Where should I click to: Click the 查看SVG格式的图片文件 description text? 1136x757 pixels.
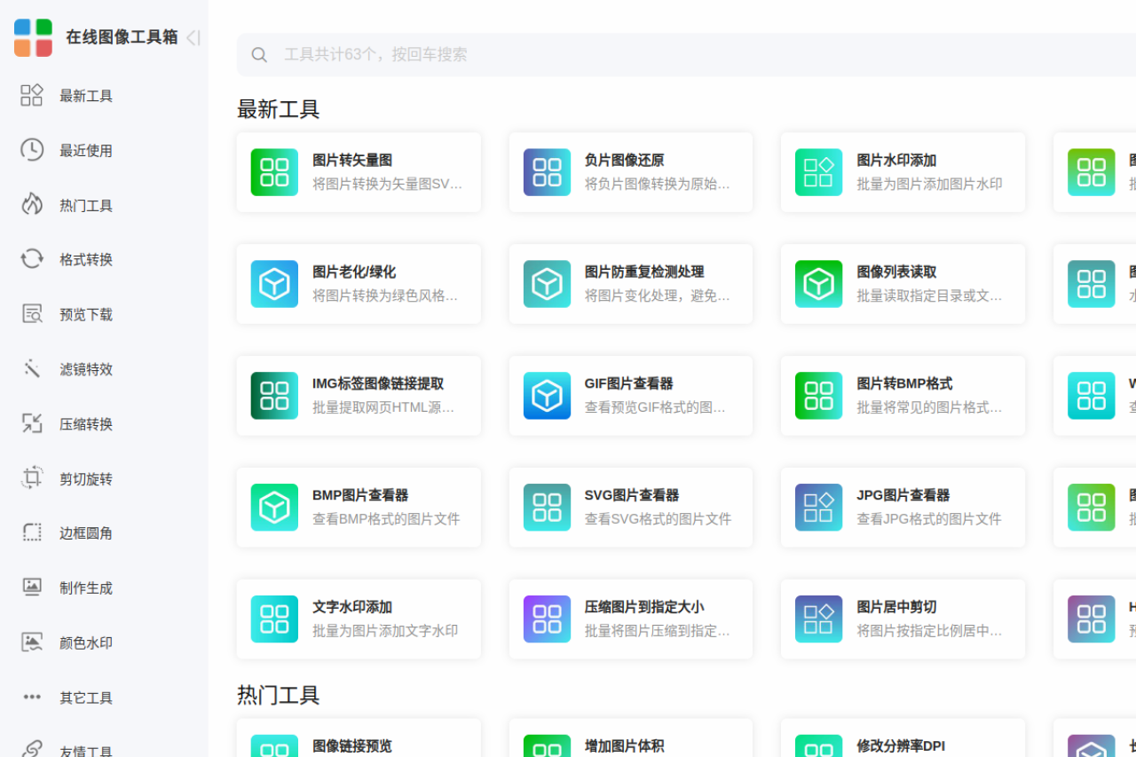click(x=658, y=519)
